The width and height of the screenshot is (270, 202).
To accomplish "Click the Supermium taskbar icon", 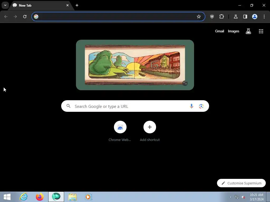I will (56, 197).
